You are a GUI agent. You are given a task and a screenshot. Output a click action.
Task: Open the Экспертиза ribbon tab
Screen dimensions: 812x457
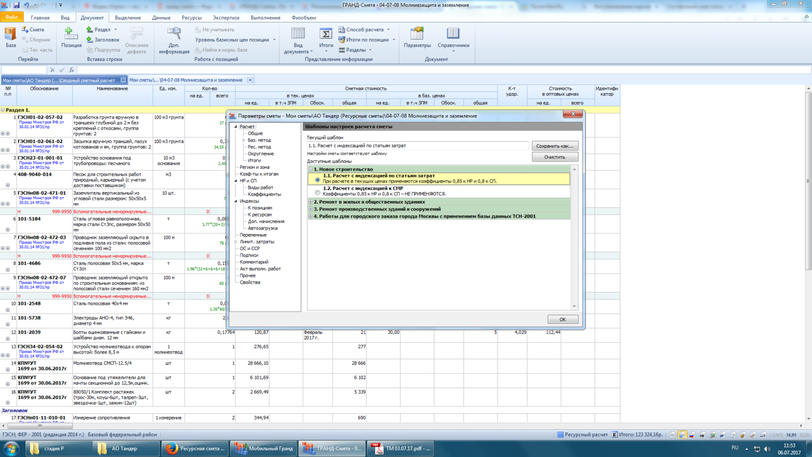point(226,18)
